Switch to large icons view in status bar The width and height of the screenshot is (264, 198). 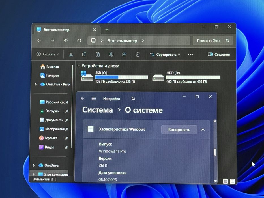point(233,181)
